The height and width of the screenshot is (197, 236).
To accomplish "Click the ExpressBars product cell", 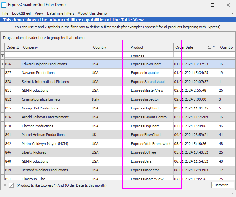I will click(151, 161).
